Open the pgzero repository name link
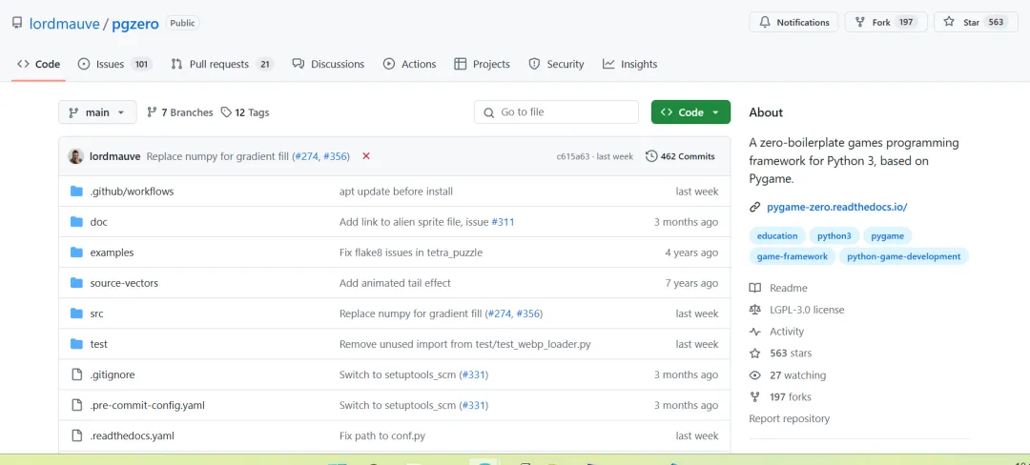The image size is (1030, 465). (x=135, y=24)
